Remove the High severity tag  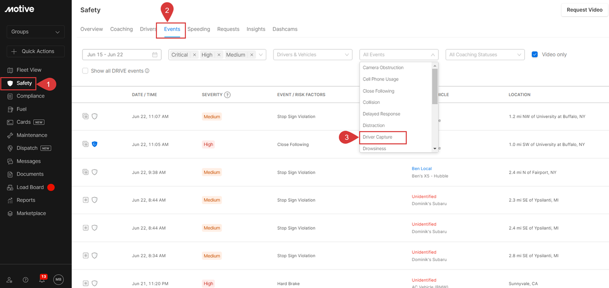[x=219, y=55]
